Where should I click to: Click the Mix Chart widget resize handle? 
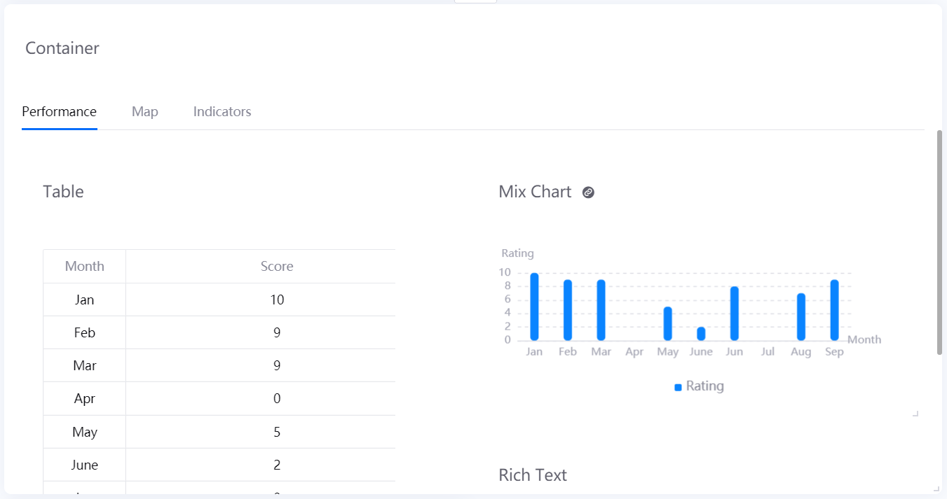coord(915,414)
